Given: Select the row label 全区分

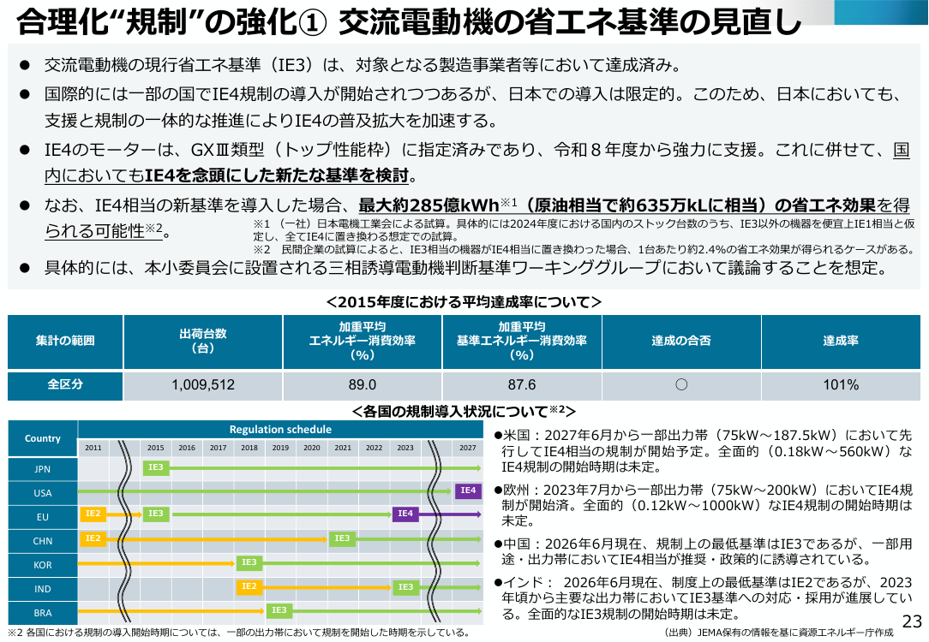Looking at the screenshot, I should 65,384.
